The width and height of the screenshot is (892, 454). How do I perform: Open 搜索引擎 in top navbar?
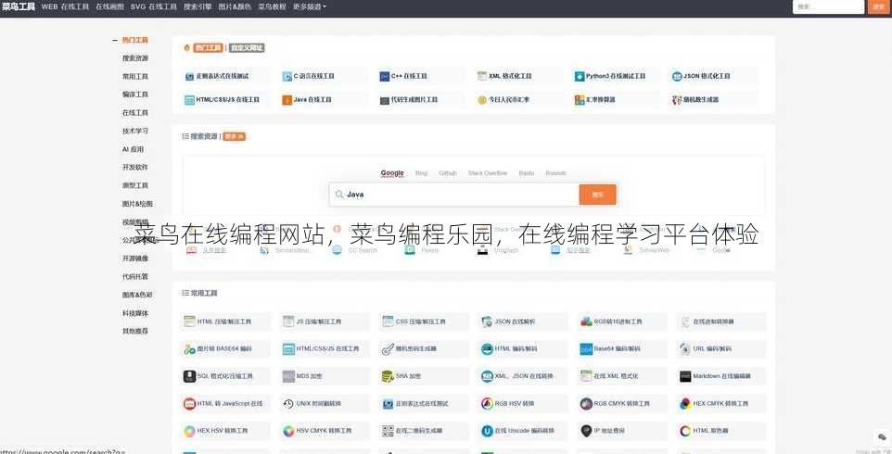coord(198,6)
